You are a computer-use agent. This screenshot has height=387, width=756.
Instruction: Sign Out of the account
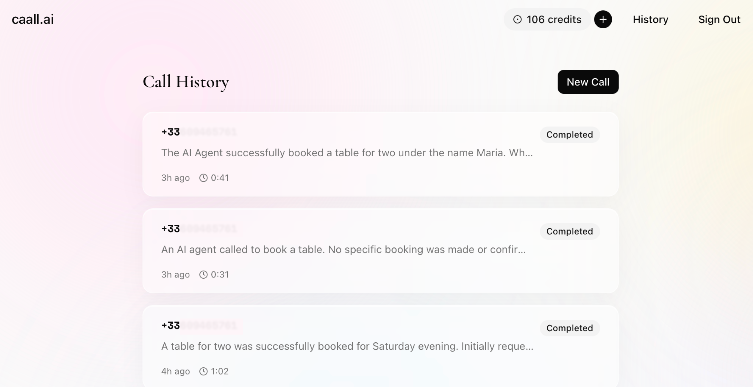pos(720,19)
